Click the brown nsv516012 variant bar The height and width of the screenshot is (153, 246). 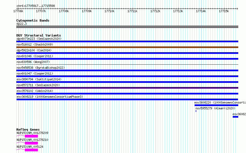127,47
